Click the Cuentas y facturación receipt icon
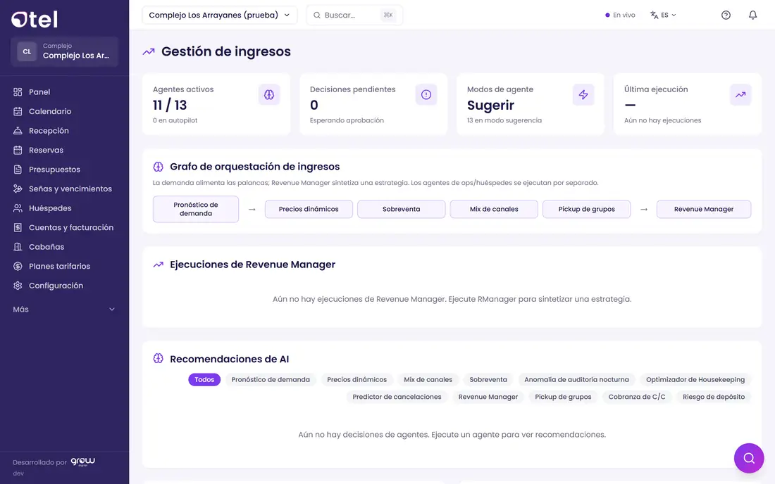This screenshot has height=484, width=775. click(x=18, y=227)
